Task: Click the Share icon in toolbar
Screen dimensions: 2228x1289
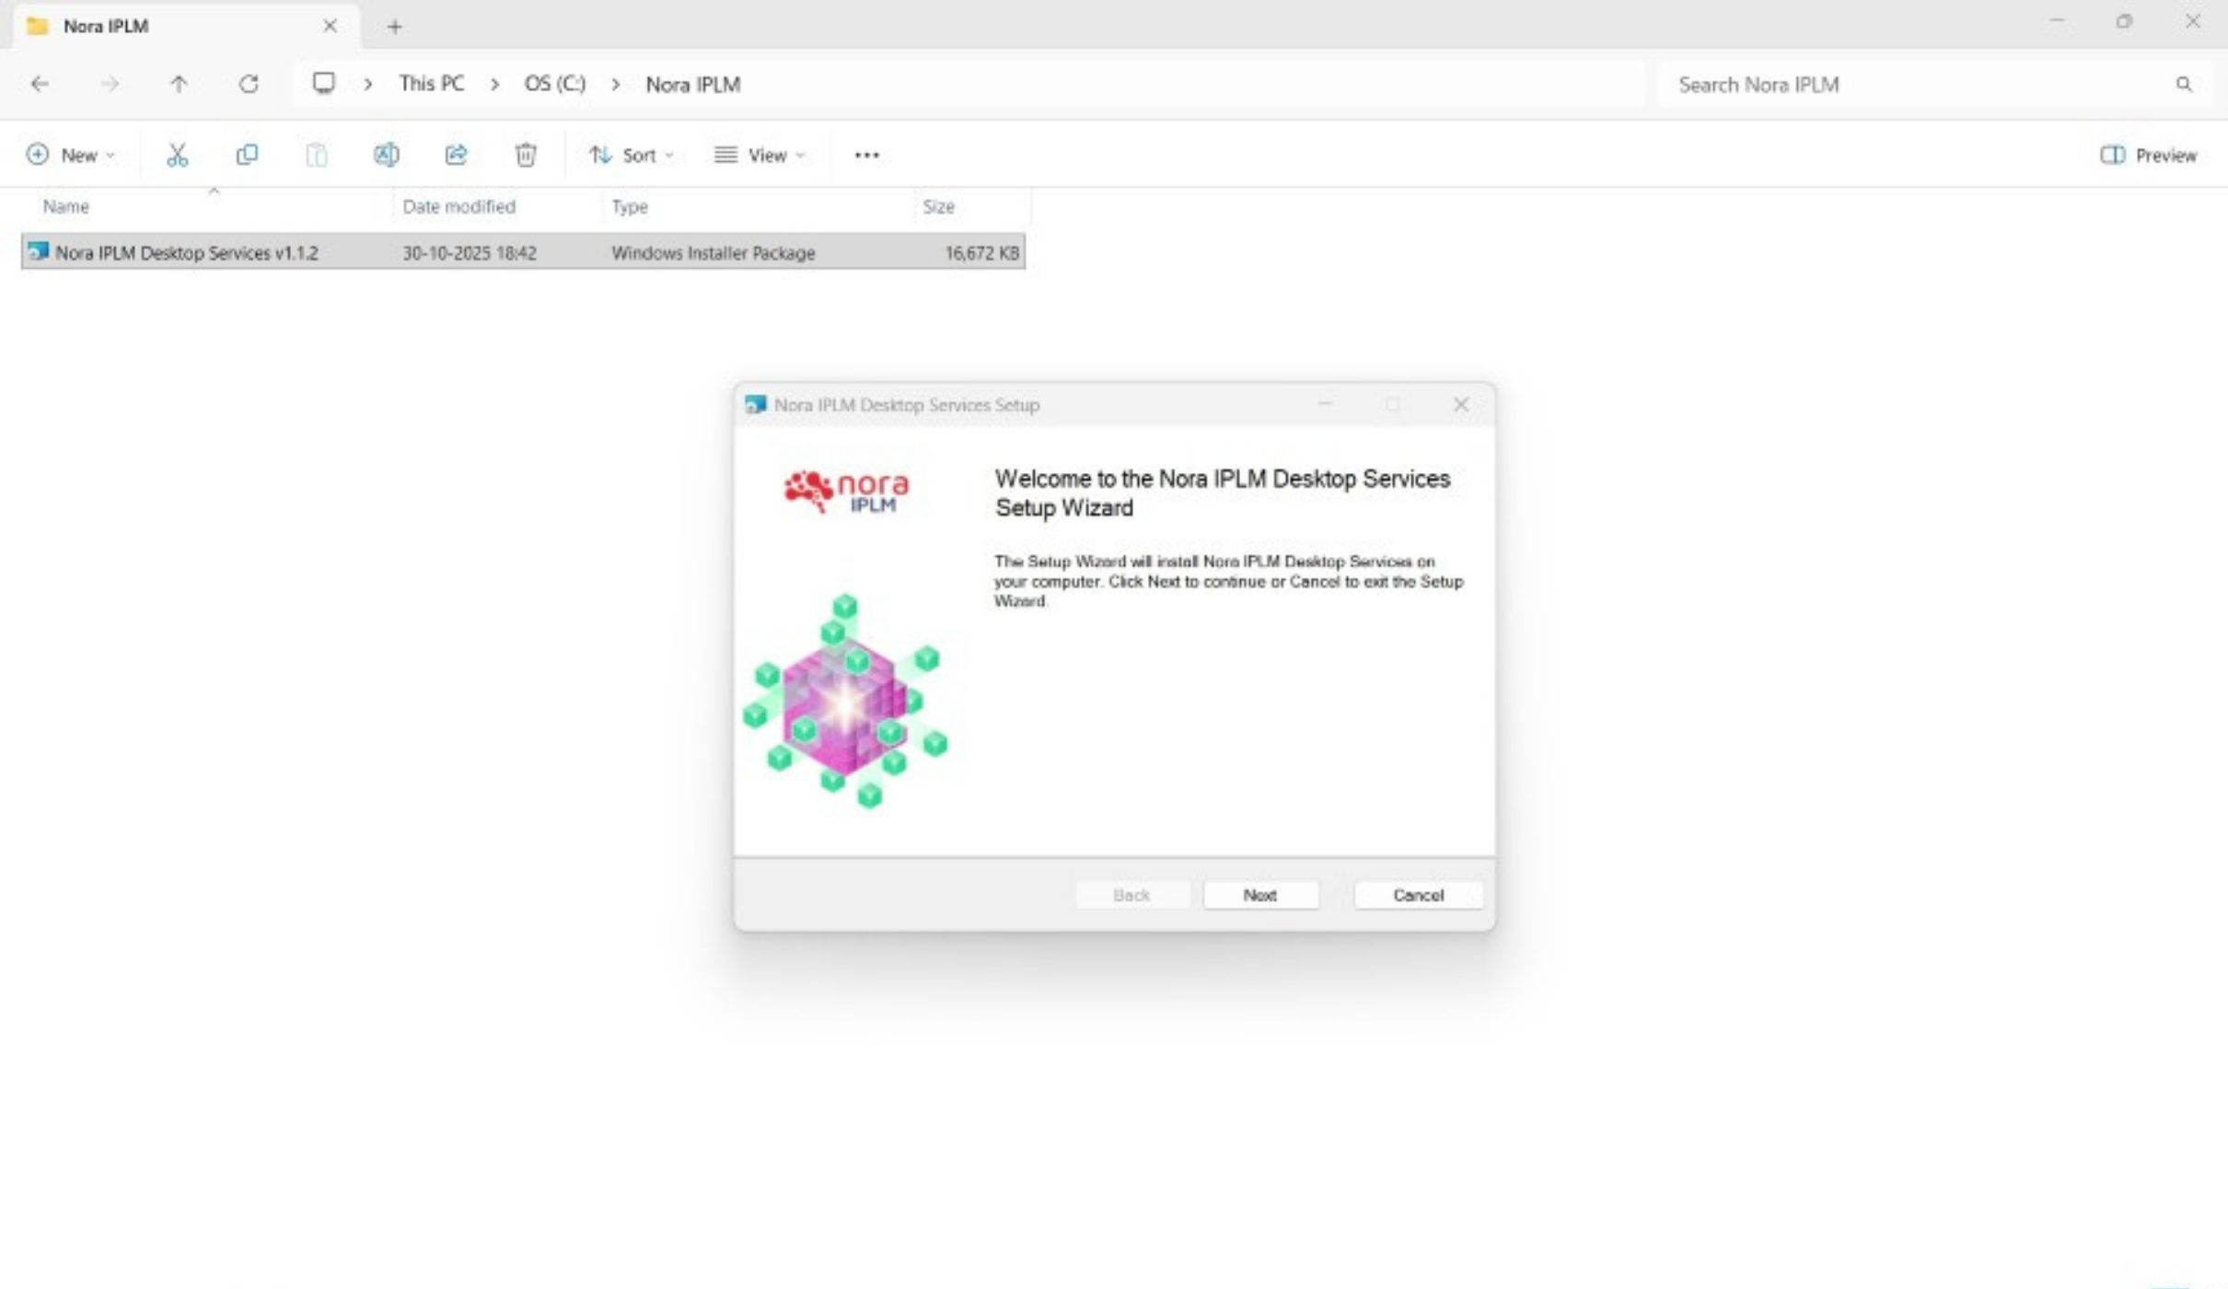Action: point(456,155)
